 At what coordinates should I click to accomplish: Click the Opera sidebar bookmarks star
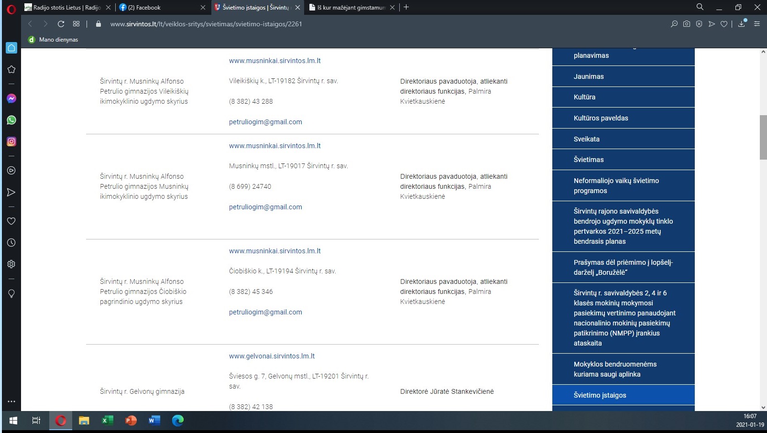pos(11,69)
